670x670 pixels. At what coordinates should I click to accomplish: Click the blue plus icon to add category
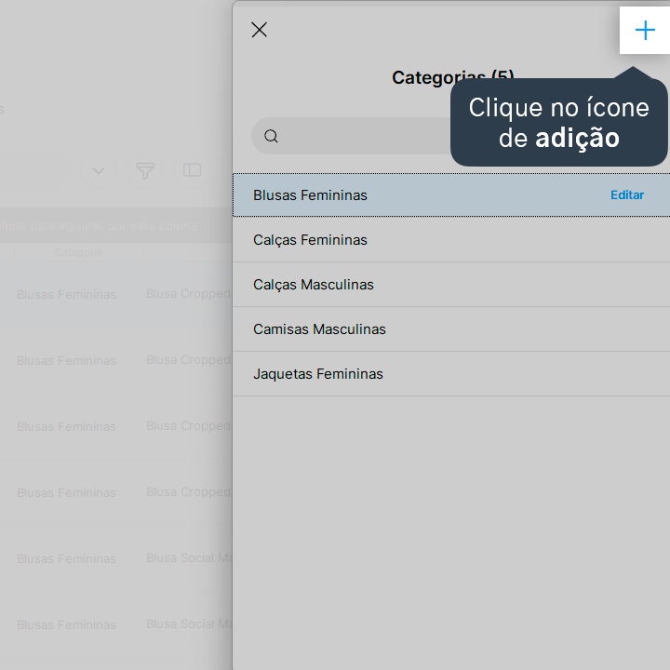pos(645,31)
